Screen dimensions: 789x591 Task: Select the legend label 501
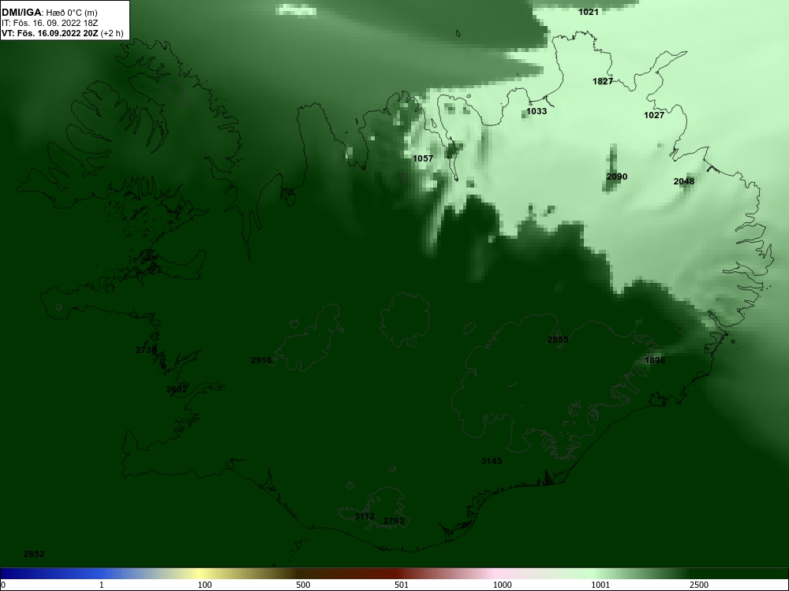[402, 585]
